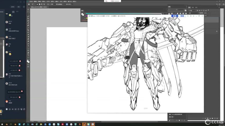Select the Gradient tool
Image resolution: width=225 pixels, height=126 pixels.
click(28, 37)
